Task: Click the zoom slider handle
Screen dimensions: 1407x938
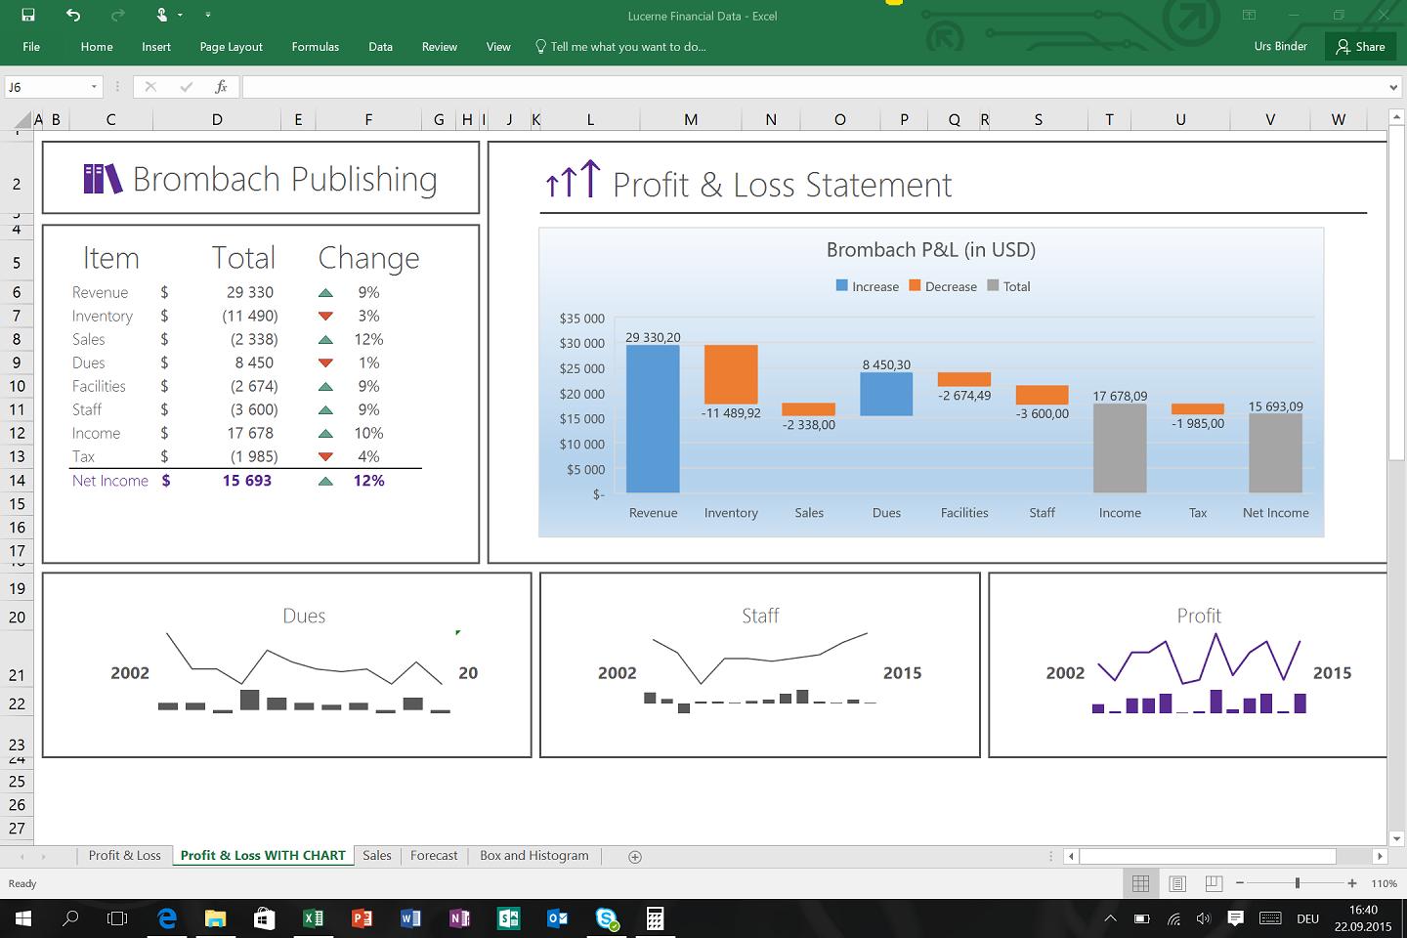Action: coord(1298,883)
